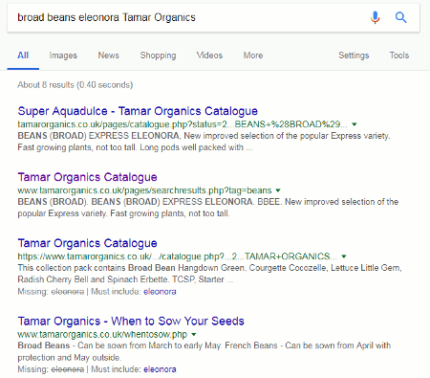This screenshot has height=378, width=430.
Task: Open the Videos tab
Action: pos(209,56)
